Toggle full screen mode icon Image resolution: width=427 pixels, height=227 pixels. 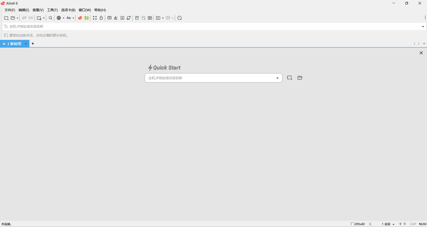(x=95, y=18)
